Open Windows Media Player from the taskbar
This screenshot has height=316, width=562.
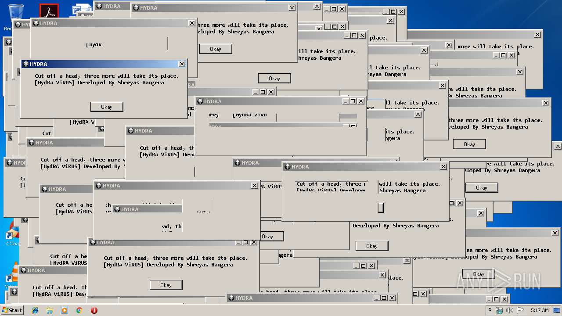pos(65,310)
